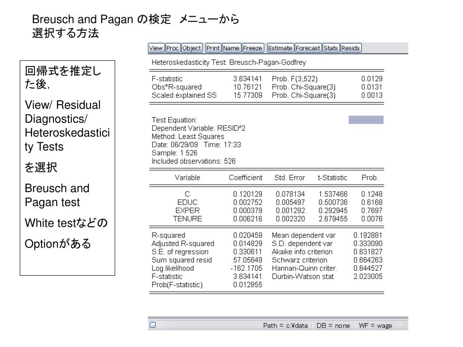Select Akaike info criterion value 0.631827
The image size is (463, 347).
click(x=368, y=252)
